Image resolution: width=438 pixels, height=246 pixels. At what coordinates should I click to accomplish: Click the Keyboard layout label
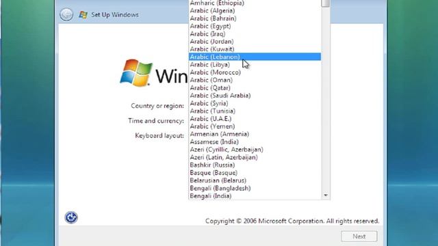point(159,135)
